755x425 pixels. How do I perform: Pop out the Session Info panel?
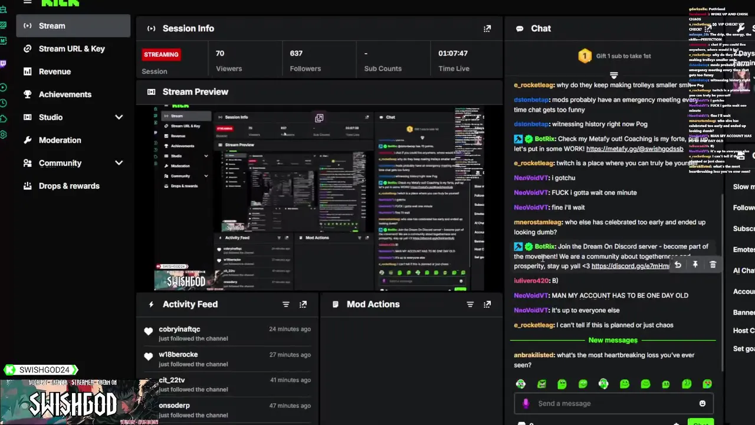pyautogui.click(x=487, y=28)
